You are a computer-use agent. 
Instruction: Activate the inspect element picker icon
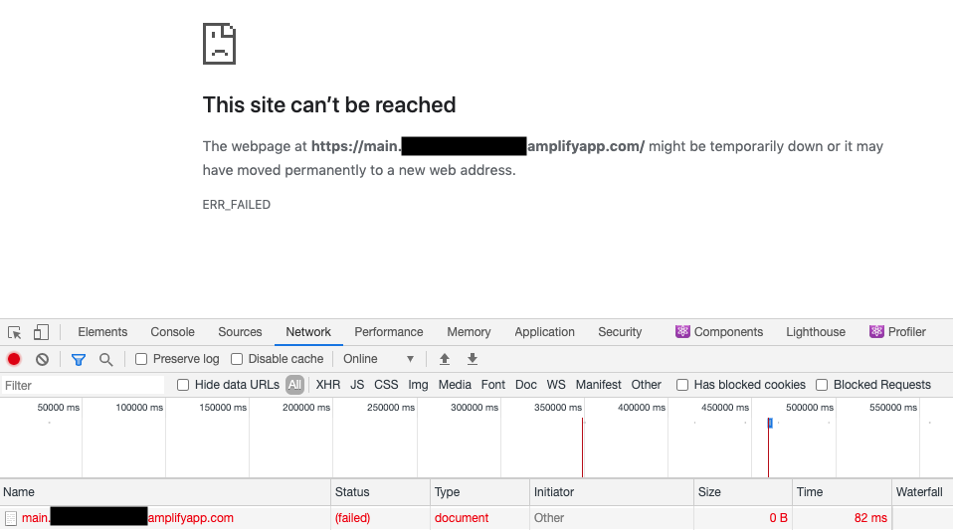pos(15,332)
